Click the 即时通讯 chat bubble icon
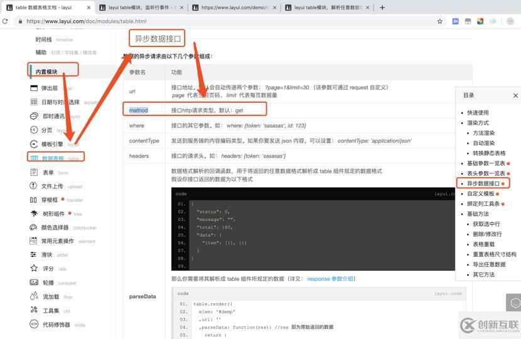 pos(34,116)
